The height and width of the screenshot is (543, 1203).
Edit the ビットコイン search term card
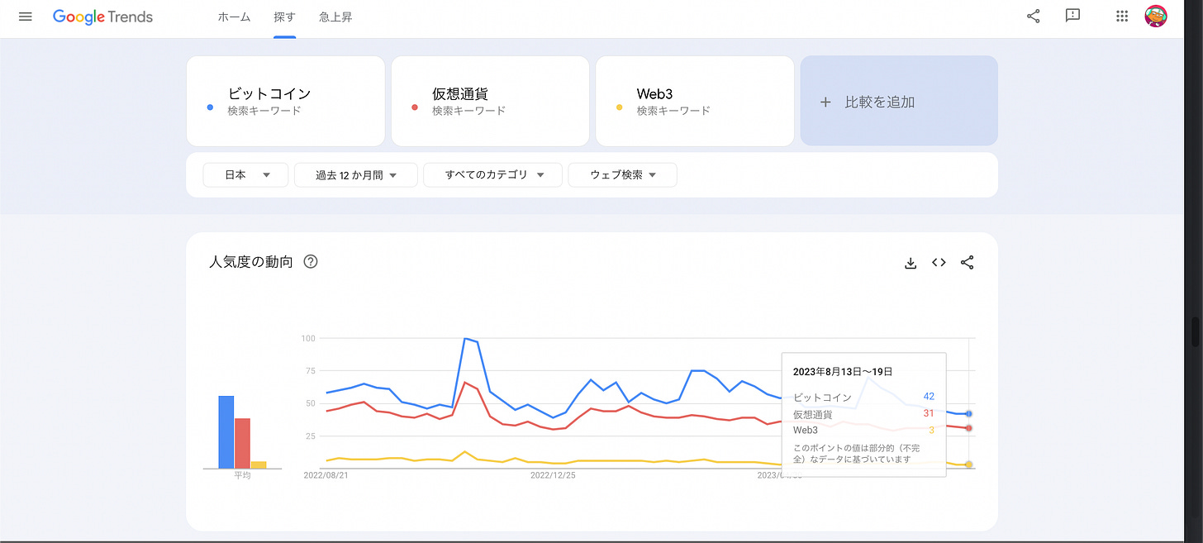286,101
